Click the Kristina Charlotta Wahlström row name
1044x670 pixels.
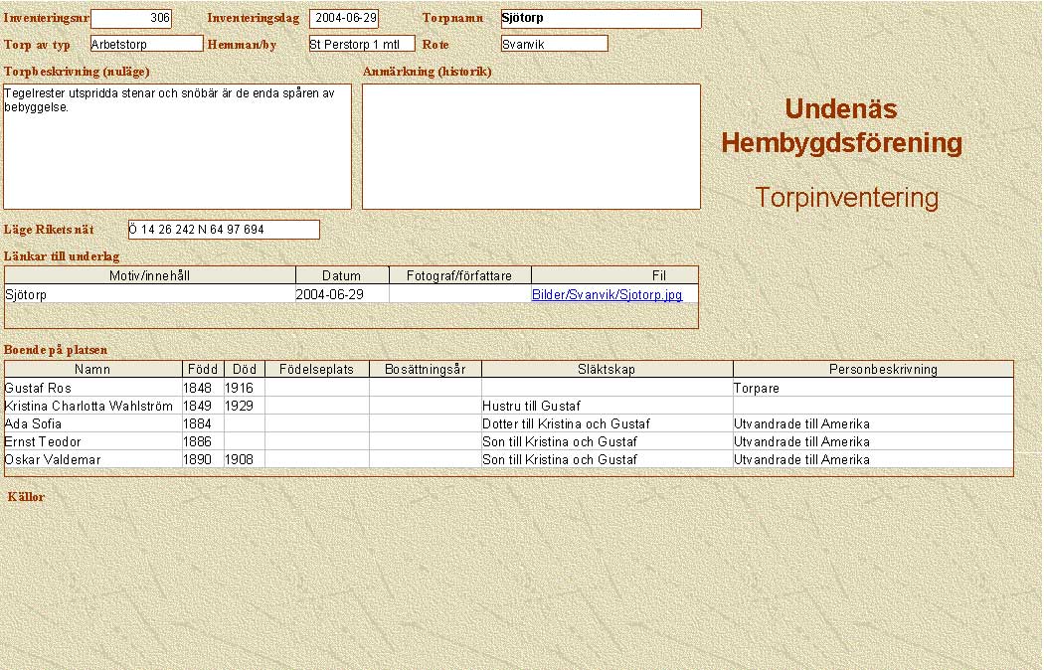click(x=88, y=406)
